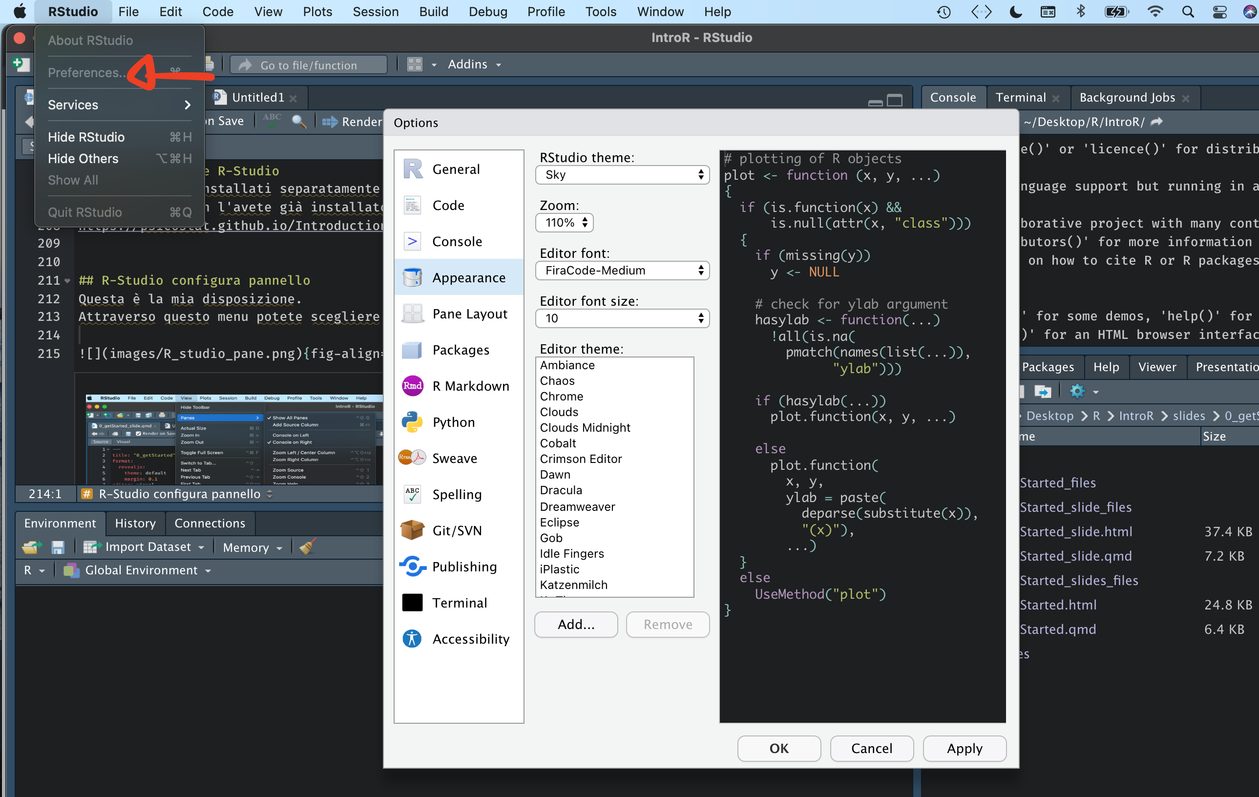Open the Accessibility options section
Screen dimensions: 1259x797
[470, 639]
